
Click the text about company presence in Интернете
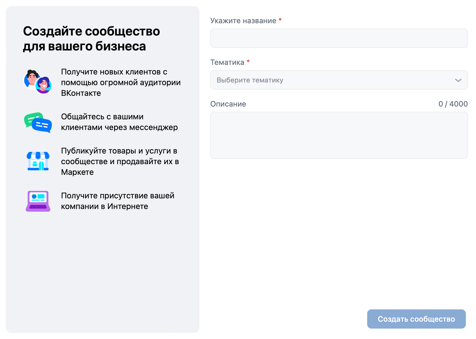(x=118, y=201)
